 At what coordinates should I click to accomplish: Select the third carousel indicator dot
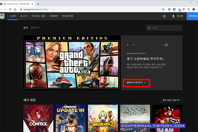click(171, 45)
